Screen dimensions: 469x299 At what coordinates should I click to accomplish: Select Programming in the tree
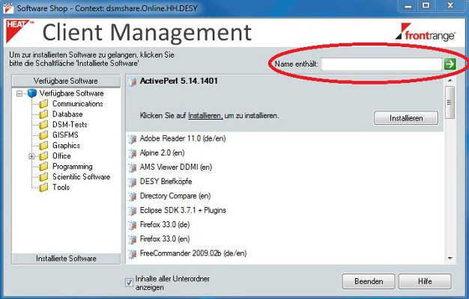(x=73, y=167)
